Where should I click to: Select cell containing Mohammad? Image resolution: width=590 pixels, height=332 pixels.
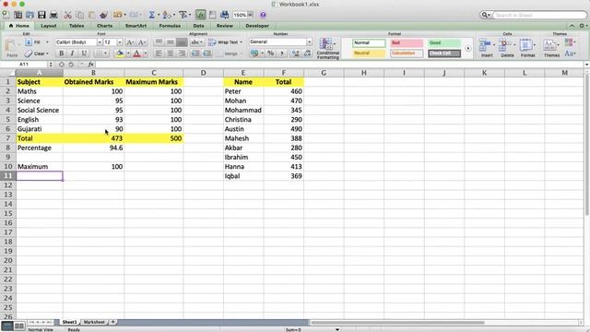click(x=243, y=111)
